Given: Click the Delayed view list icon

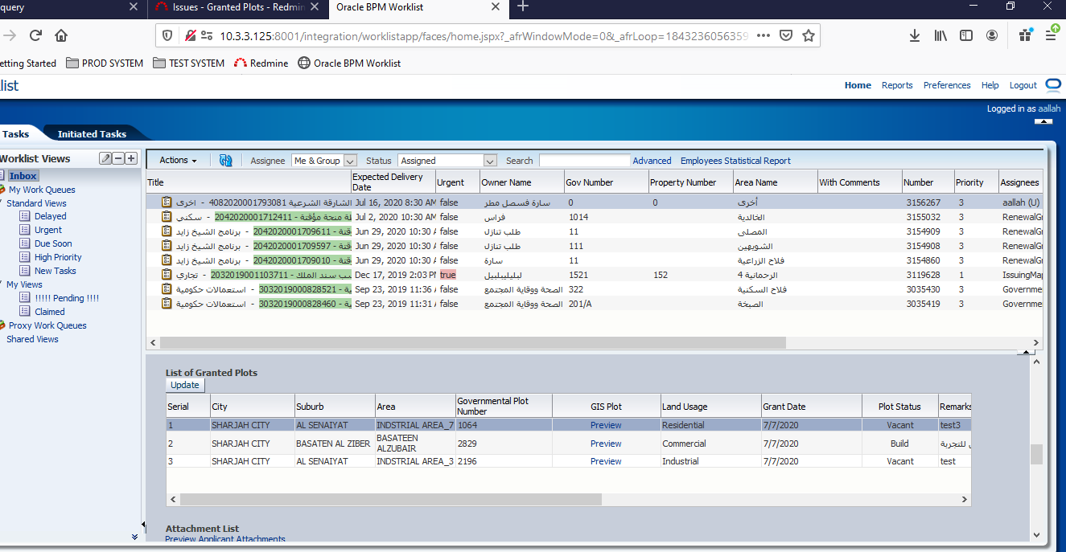Looking at the screenshot, I should (27, 216).
